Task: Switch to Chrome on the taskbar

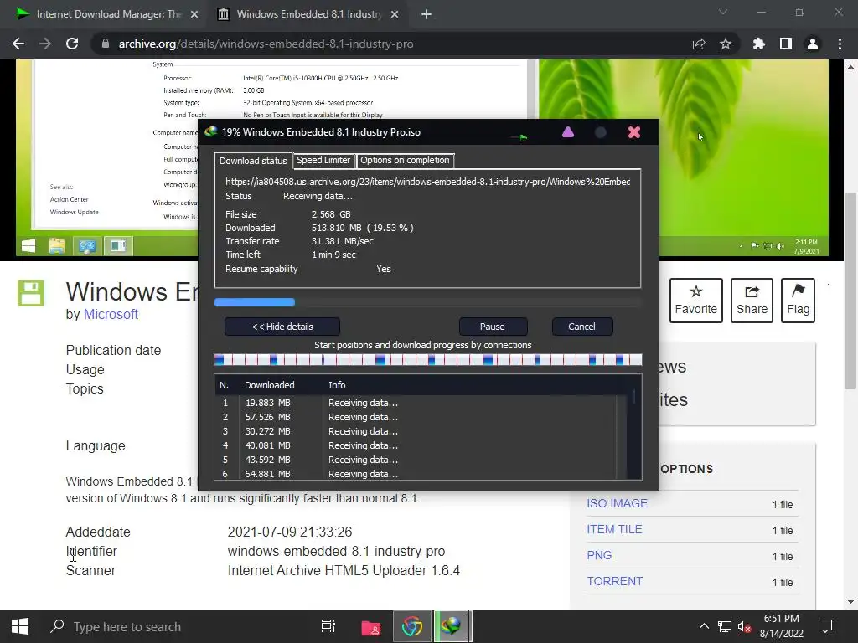Action: (x=412, y=627)
